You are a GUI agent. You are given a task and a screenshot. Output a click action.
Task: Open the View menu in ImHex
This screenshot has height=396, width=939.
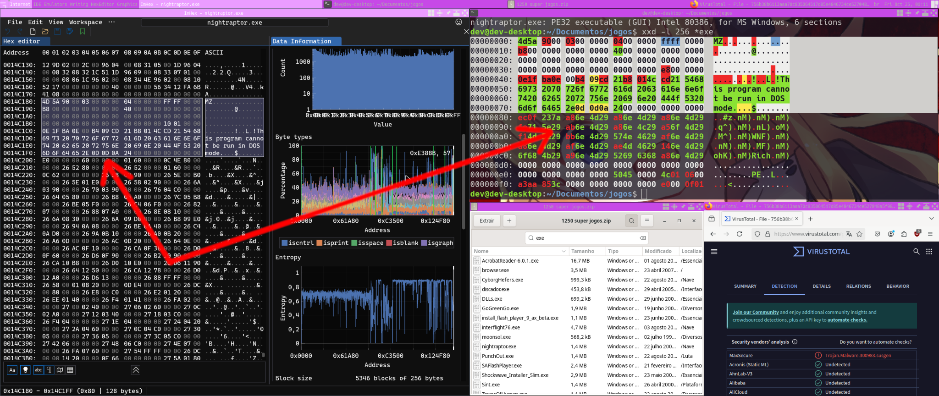click(56, 22)
